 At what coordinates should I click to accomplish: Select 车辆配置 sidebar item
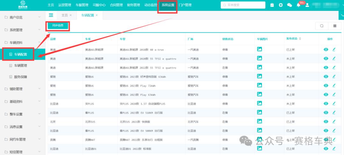click(23, 54)
